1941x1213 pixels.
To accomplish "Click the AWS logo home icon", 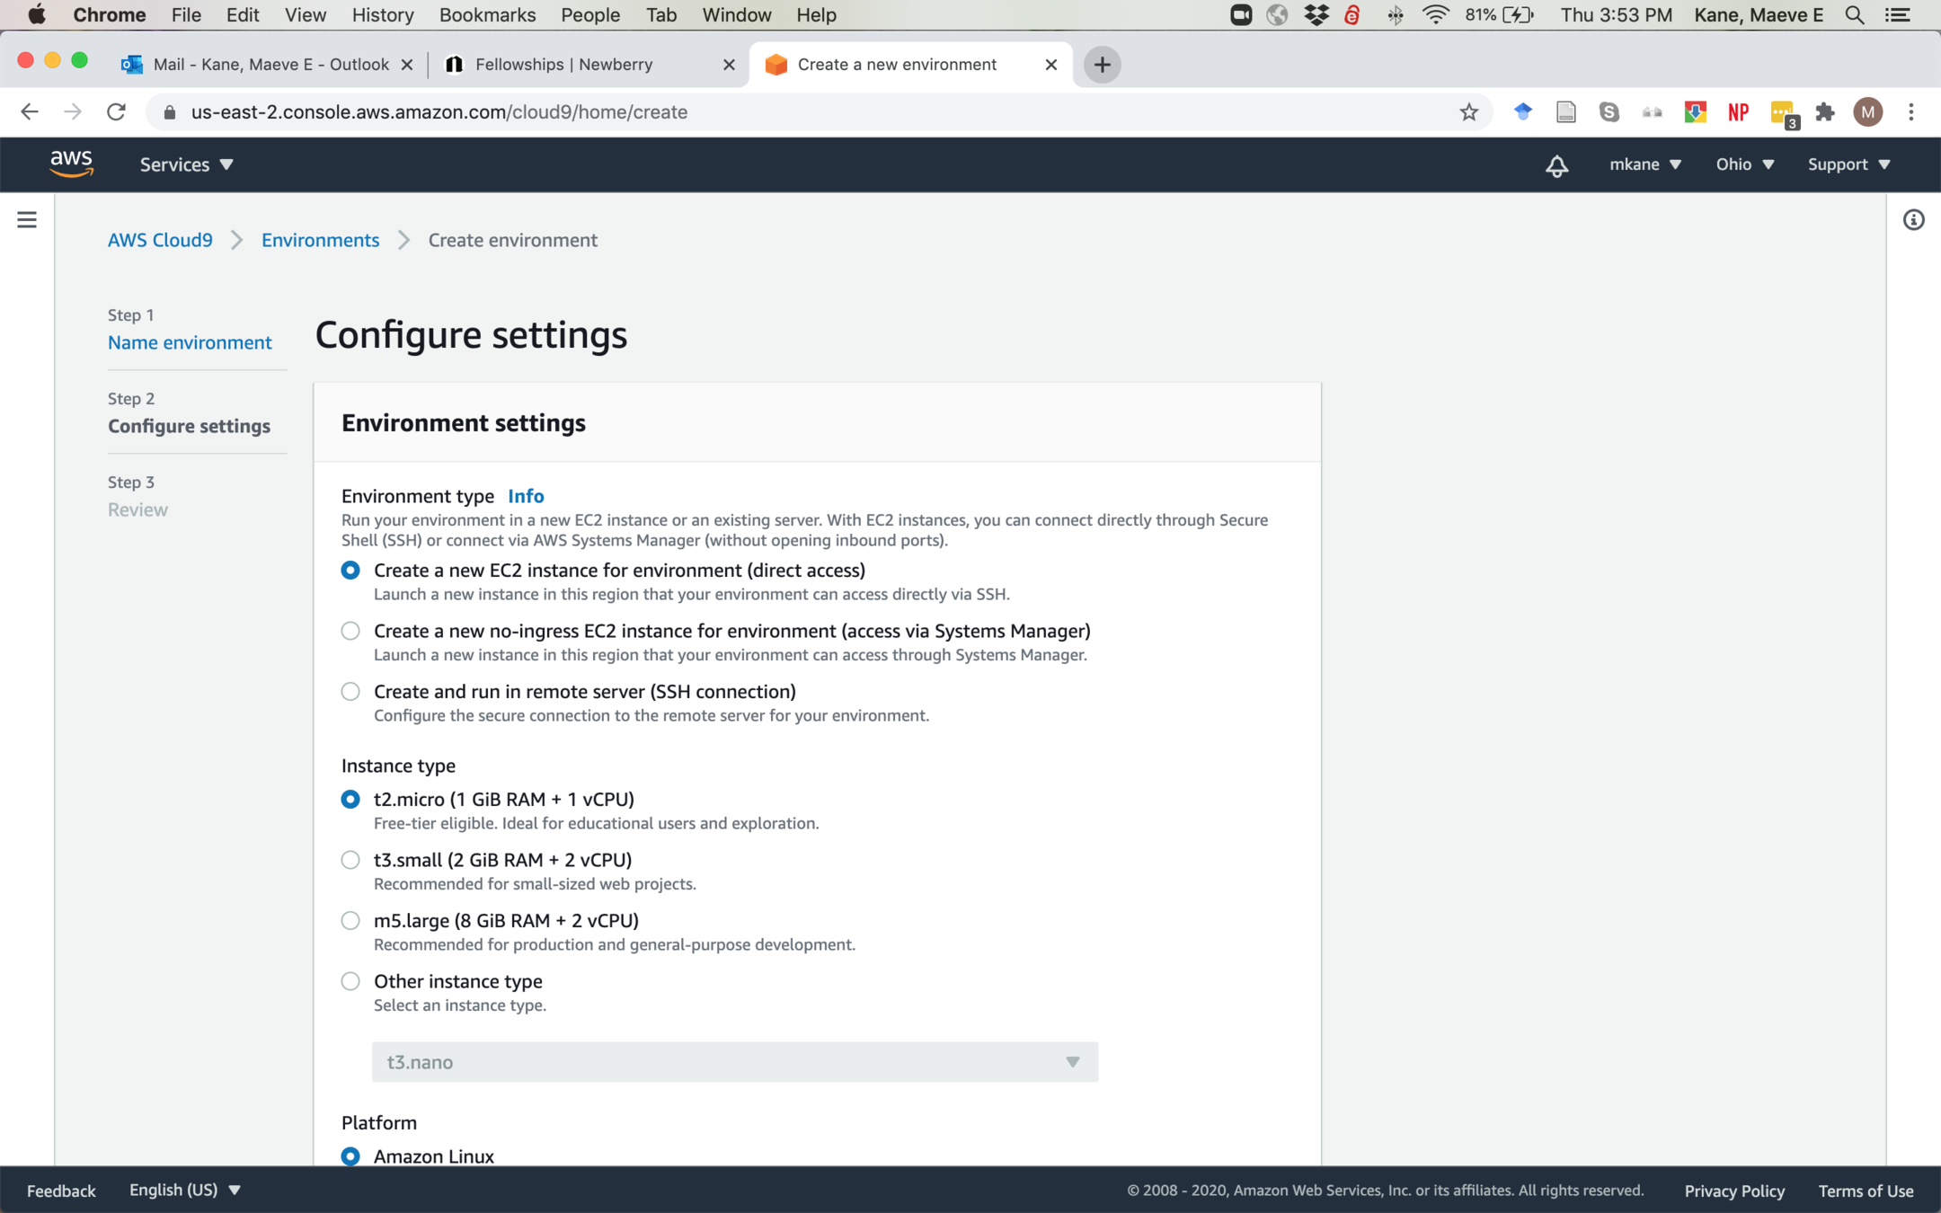I will pyautogui.click(x=71, y=164).
